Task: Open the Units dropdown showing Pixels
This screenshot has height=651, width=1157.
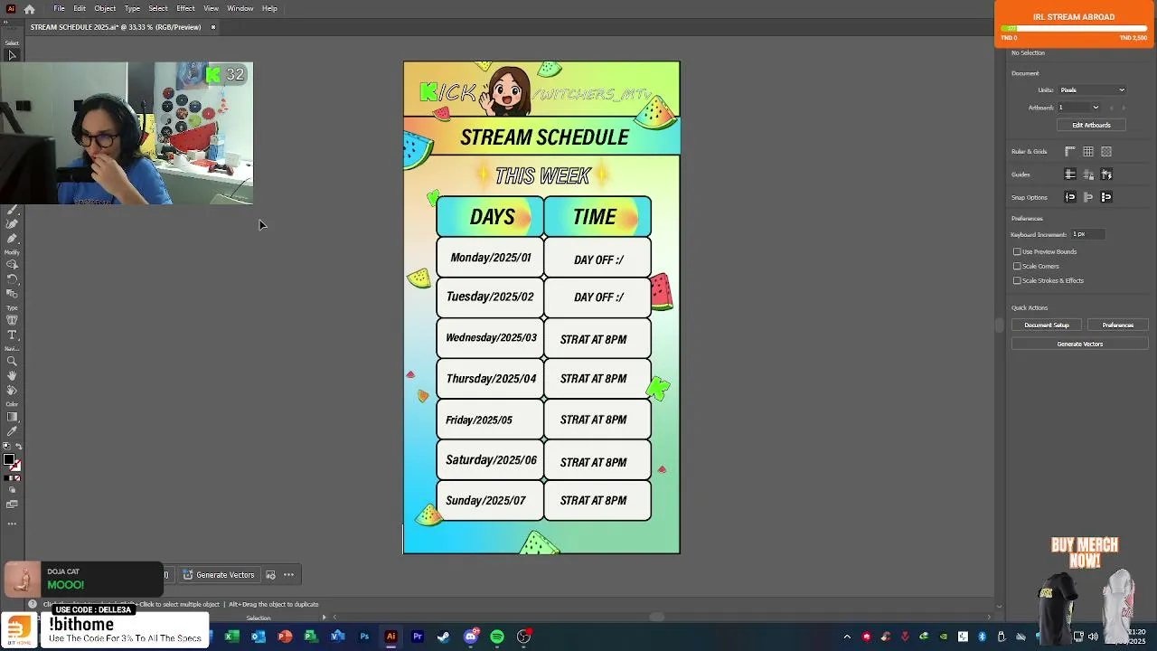Action: [x=1092, y=90]
